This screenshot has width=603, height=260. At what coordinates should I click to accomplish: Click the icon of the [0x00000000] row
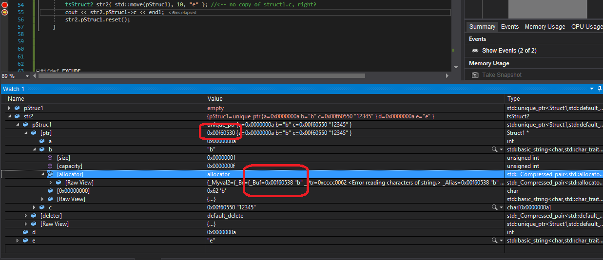click(50, 191)
